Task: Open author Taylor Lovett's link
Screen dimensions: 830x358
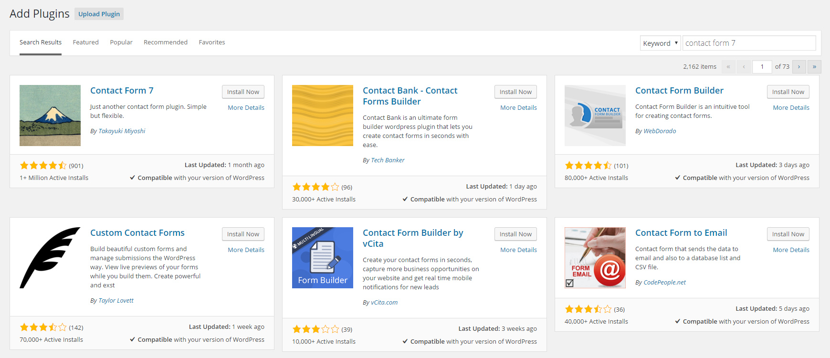Action: 116,300
